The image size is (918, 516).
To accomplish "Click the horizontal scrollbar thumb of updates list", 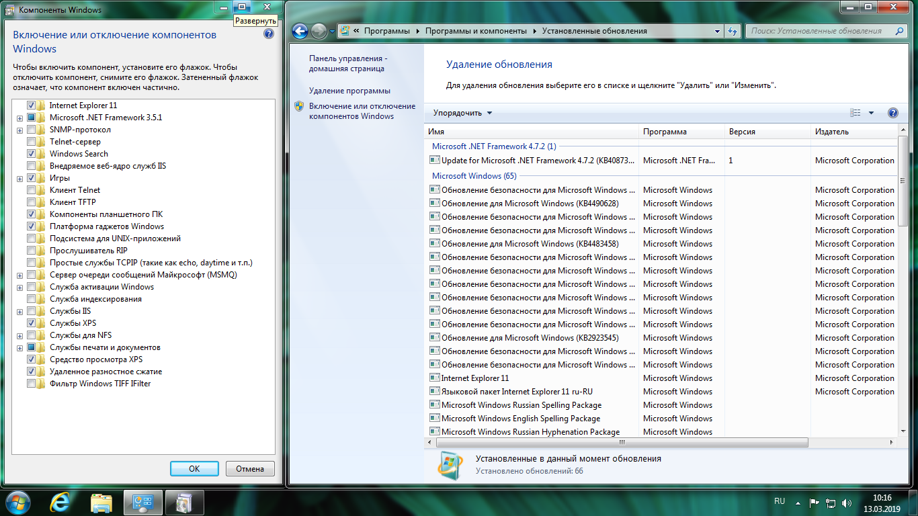I will coord(622,443).
